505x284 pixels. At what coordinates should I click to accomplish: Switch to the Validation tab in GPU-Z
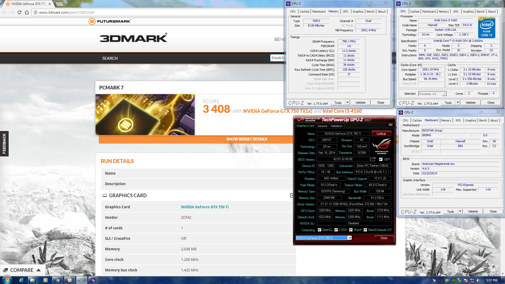pos(336,126)
